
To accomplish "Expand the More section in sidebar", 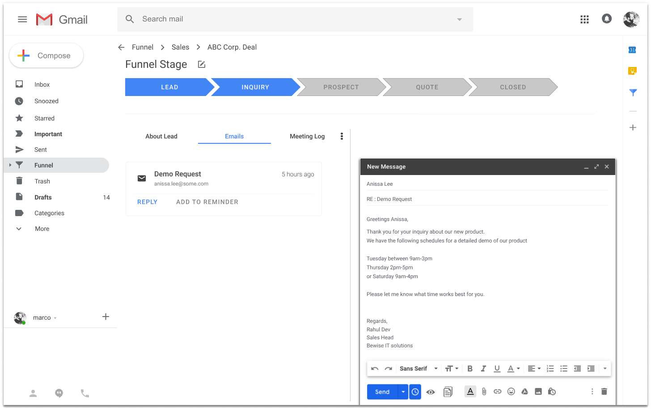I will tap(42, 229).
